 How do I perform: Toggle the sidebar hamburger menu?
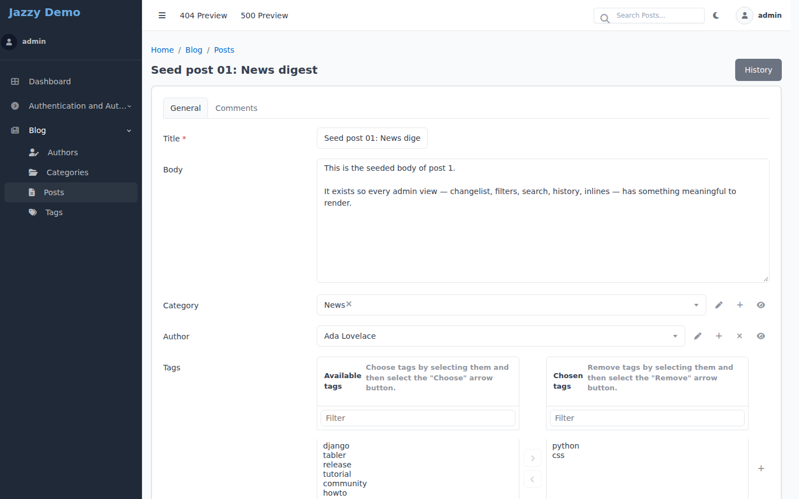(162, 16)
